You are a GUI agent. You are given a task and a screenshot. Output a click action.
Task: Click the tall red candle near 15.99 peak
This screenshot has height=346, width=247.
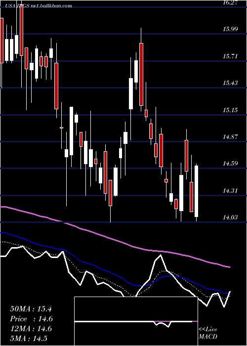(141, 74)
